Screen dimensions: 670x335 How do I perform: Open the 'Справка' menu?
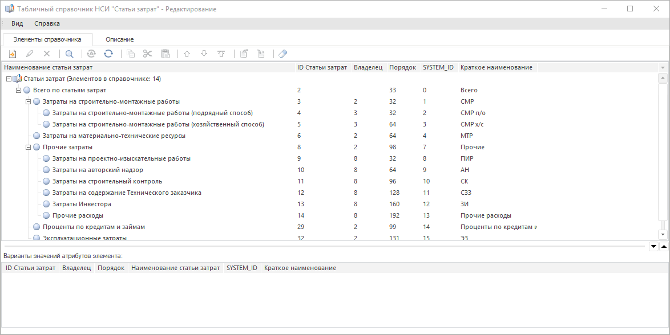click(x=47, y=23)
